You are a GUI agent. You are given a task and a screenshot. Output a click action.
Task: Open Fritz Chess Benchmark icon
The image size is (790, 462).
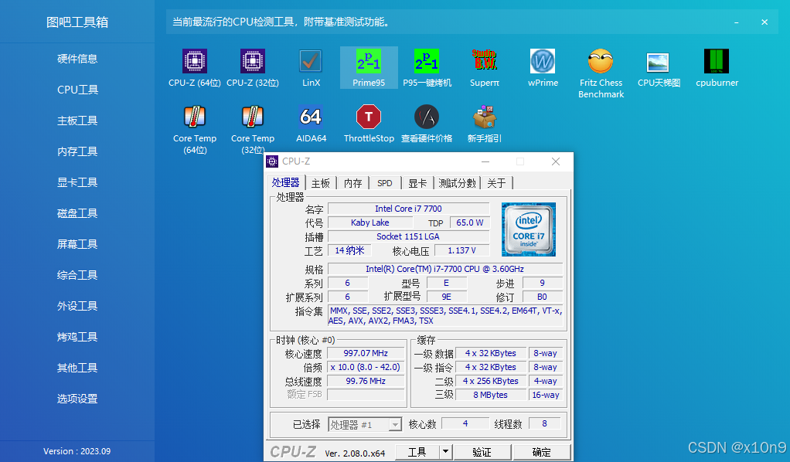pos(601,62)
